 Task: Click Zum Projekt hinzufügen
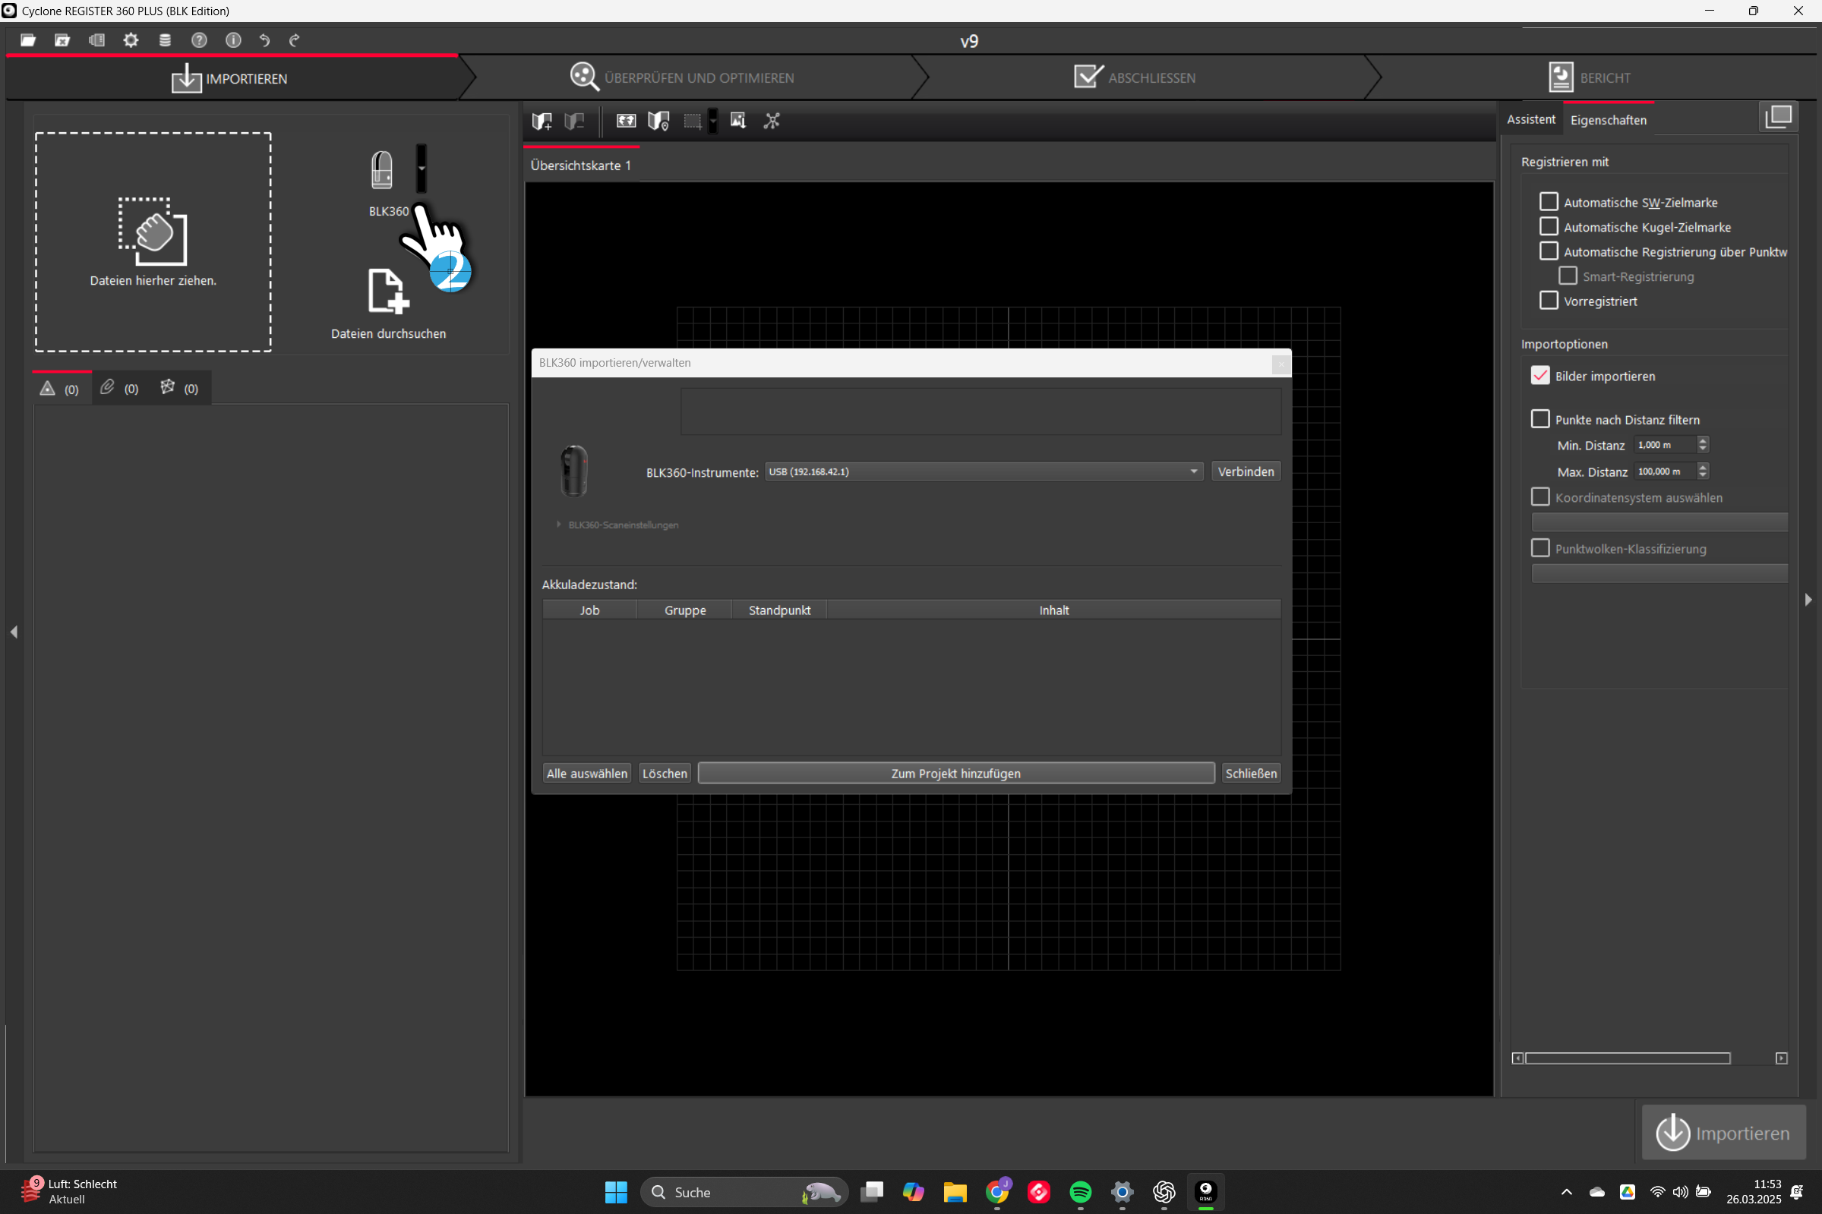[x=955, y=774]
